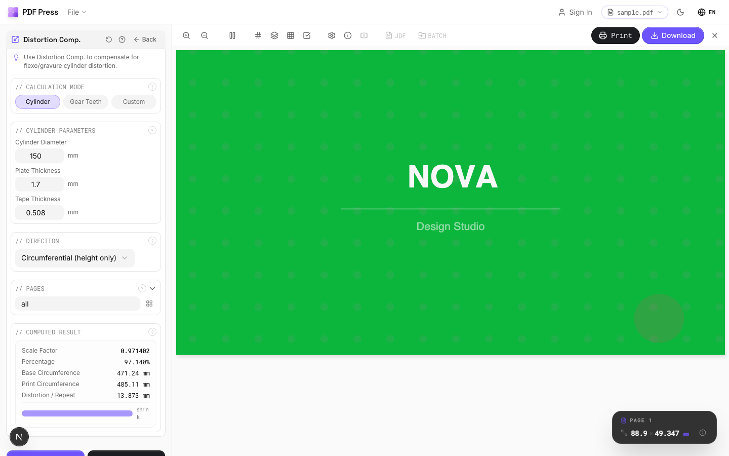The image size is (729, 456).
Task: Click the Scale Factor value 0.971402
Action: pyautogui.click(x=135, y=351)
